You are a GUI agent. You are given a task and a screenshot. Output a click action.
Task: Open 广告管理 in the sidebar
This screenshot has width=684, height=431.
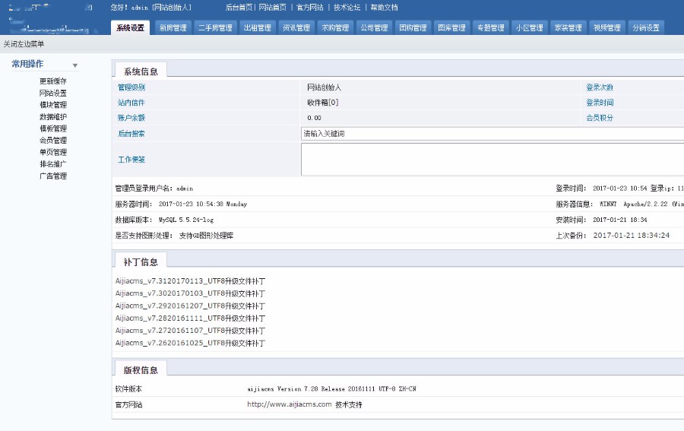[52, 176]
